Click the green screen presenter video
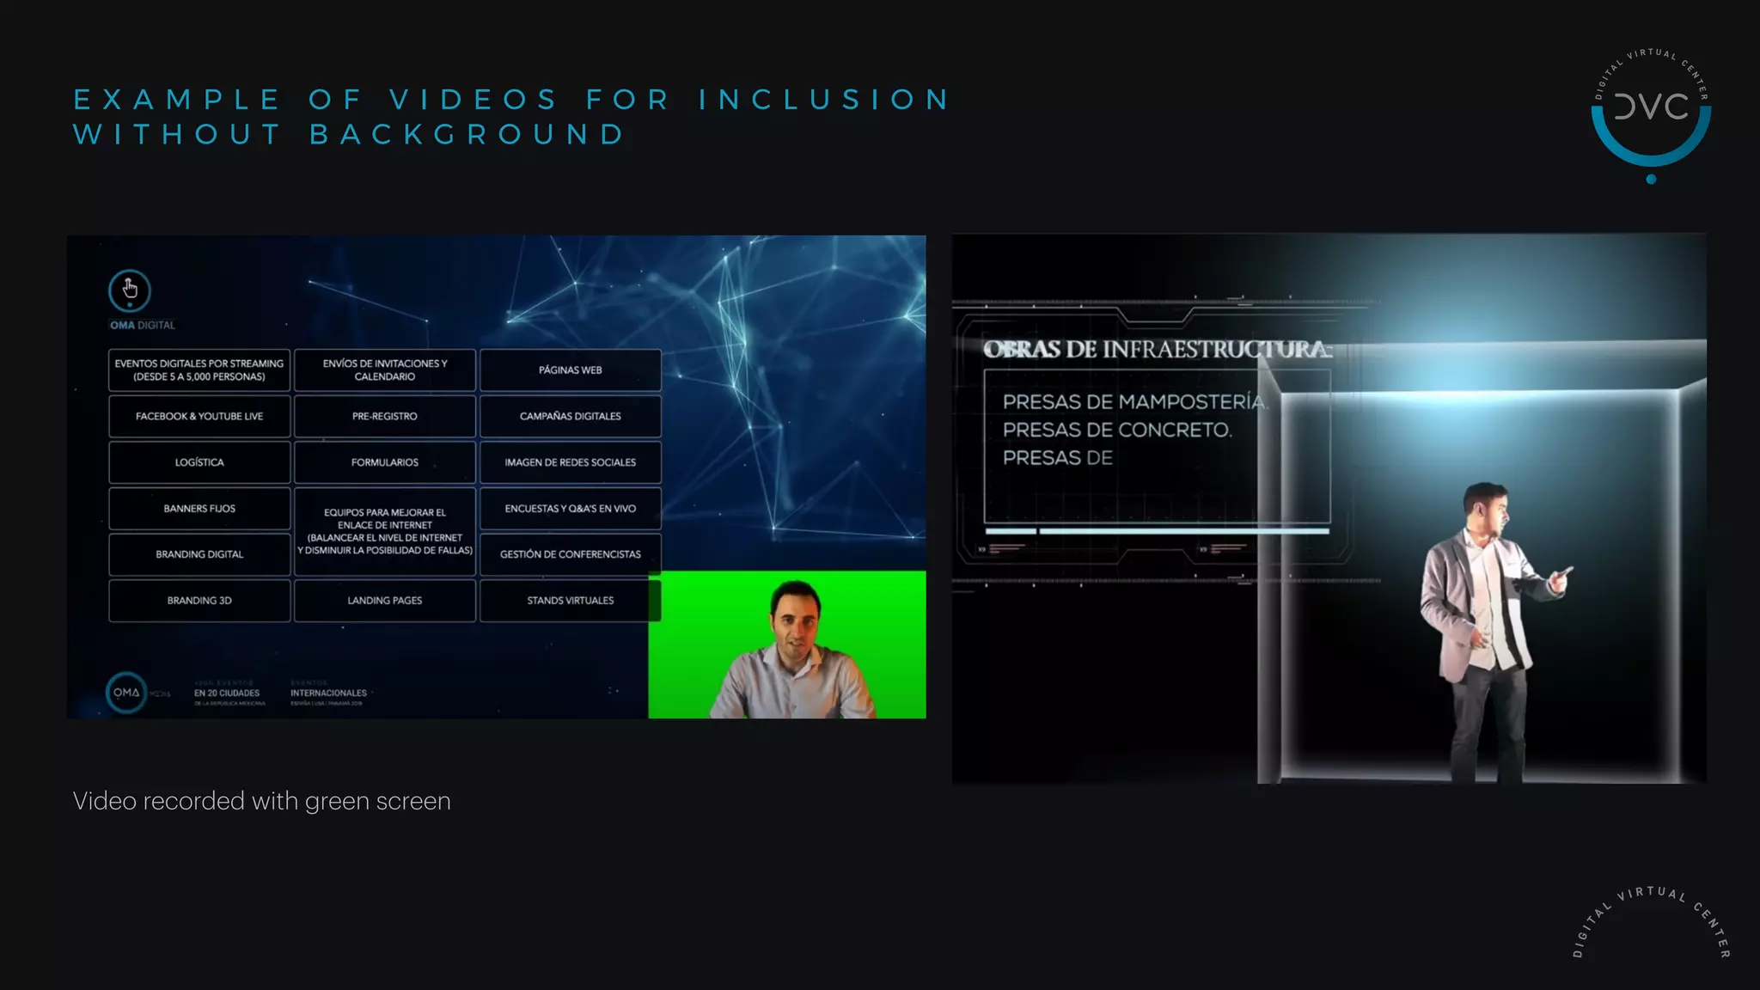Viewport: 1760px width, 990px height. click(x=787, y=645)
